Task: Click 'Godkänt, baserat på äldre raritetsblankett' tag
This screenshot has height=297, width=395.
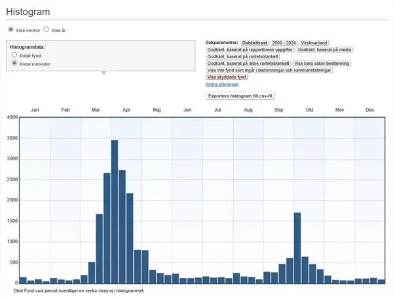Action: [x=248, y=63]
